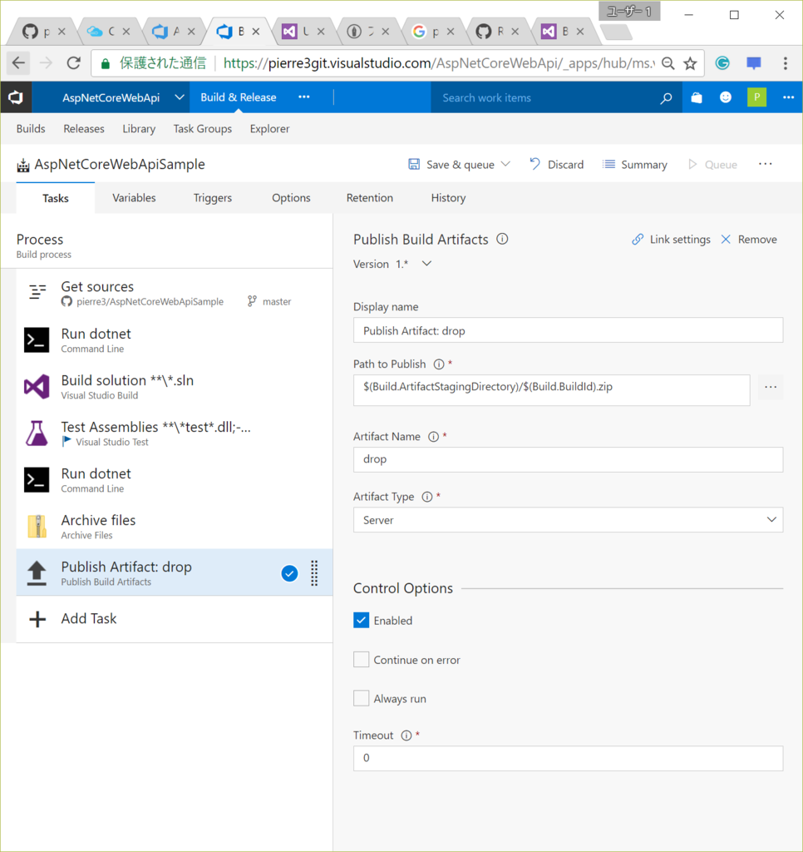Click the flask icon of Test Assemblies task
The image size is (803, 852).
click(37, 433)
